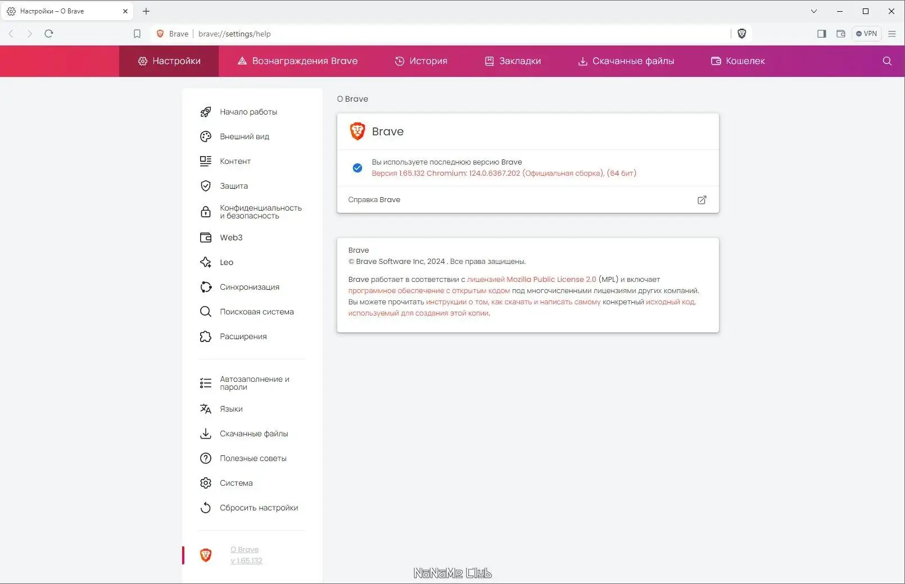Open the Закладки tab
Viewport: 905px width, 584px height.
[513, 61]
